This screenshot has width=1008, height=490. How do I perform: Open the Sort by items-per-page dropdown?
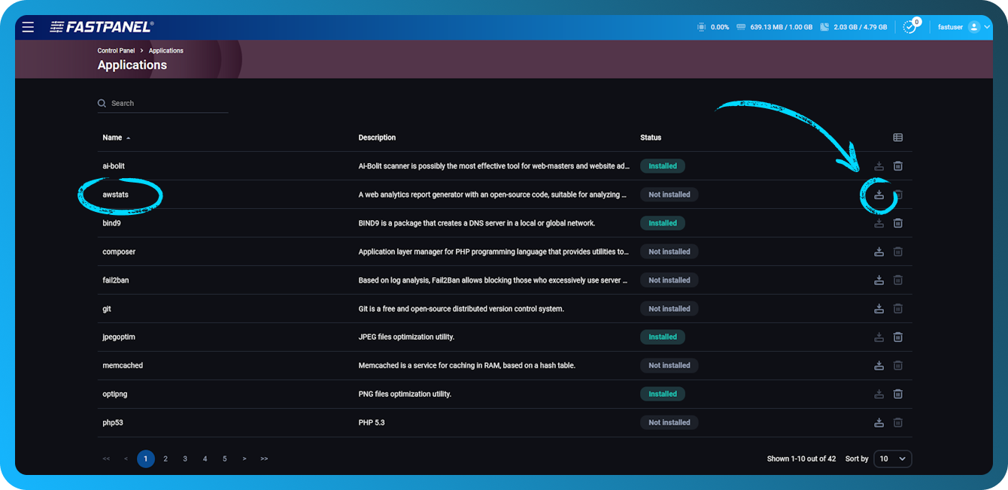point(892,458)
